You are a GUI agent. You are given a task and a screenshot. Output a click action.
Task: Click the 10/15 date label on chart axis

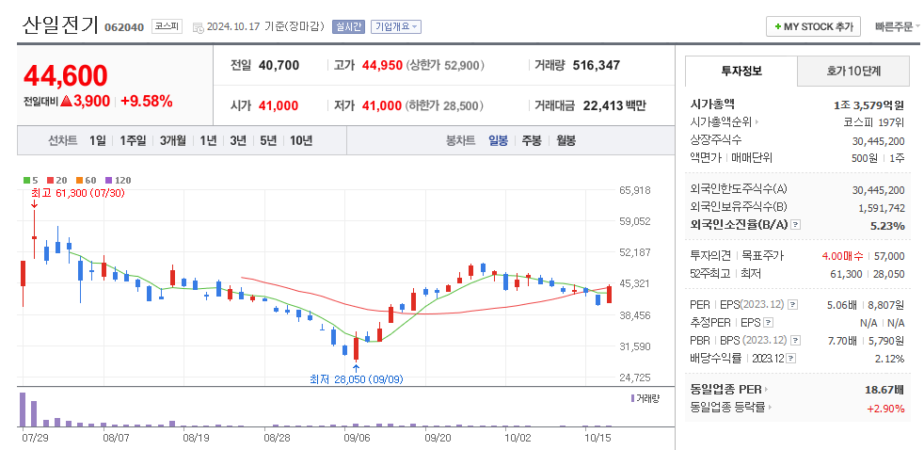click(597, 438)
